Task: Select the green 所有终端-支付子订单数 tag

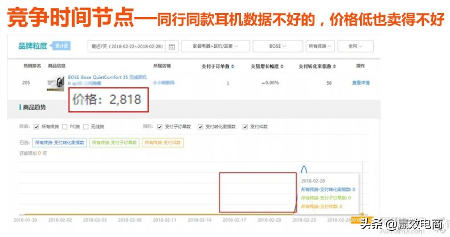Action: click(x=114, y=143)
